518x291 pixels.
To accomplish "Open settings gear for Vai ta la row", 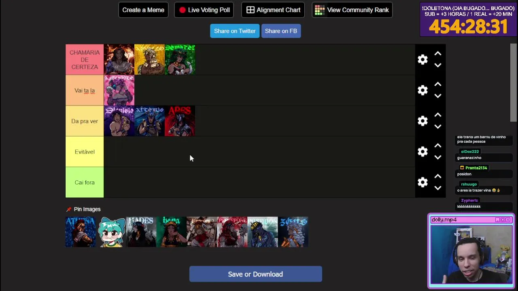I will (x=422, y=91).
